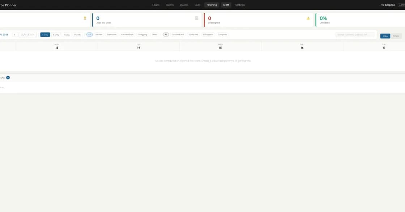Click the Utilisation stat card

[360, 20]
